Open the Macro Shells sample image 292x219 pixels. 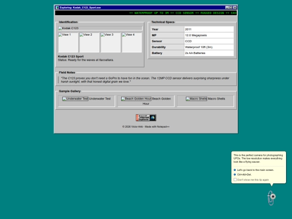[196, 99]
